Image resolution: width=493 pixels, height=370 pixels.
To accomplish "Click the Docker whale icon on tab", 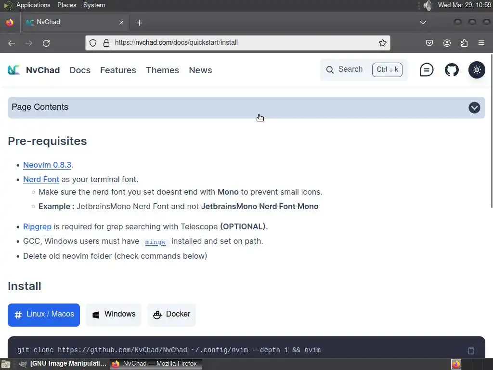I will coord(157,315).
